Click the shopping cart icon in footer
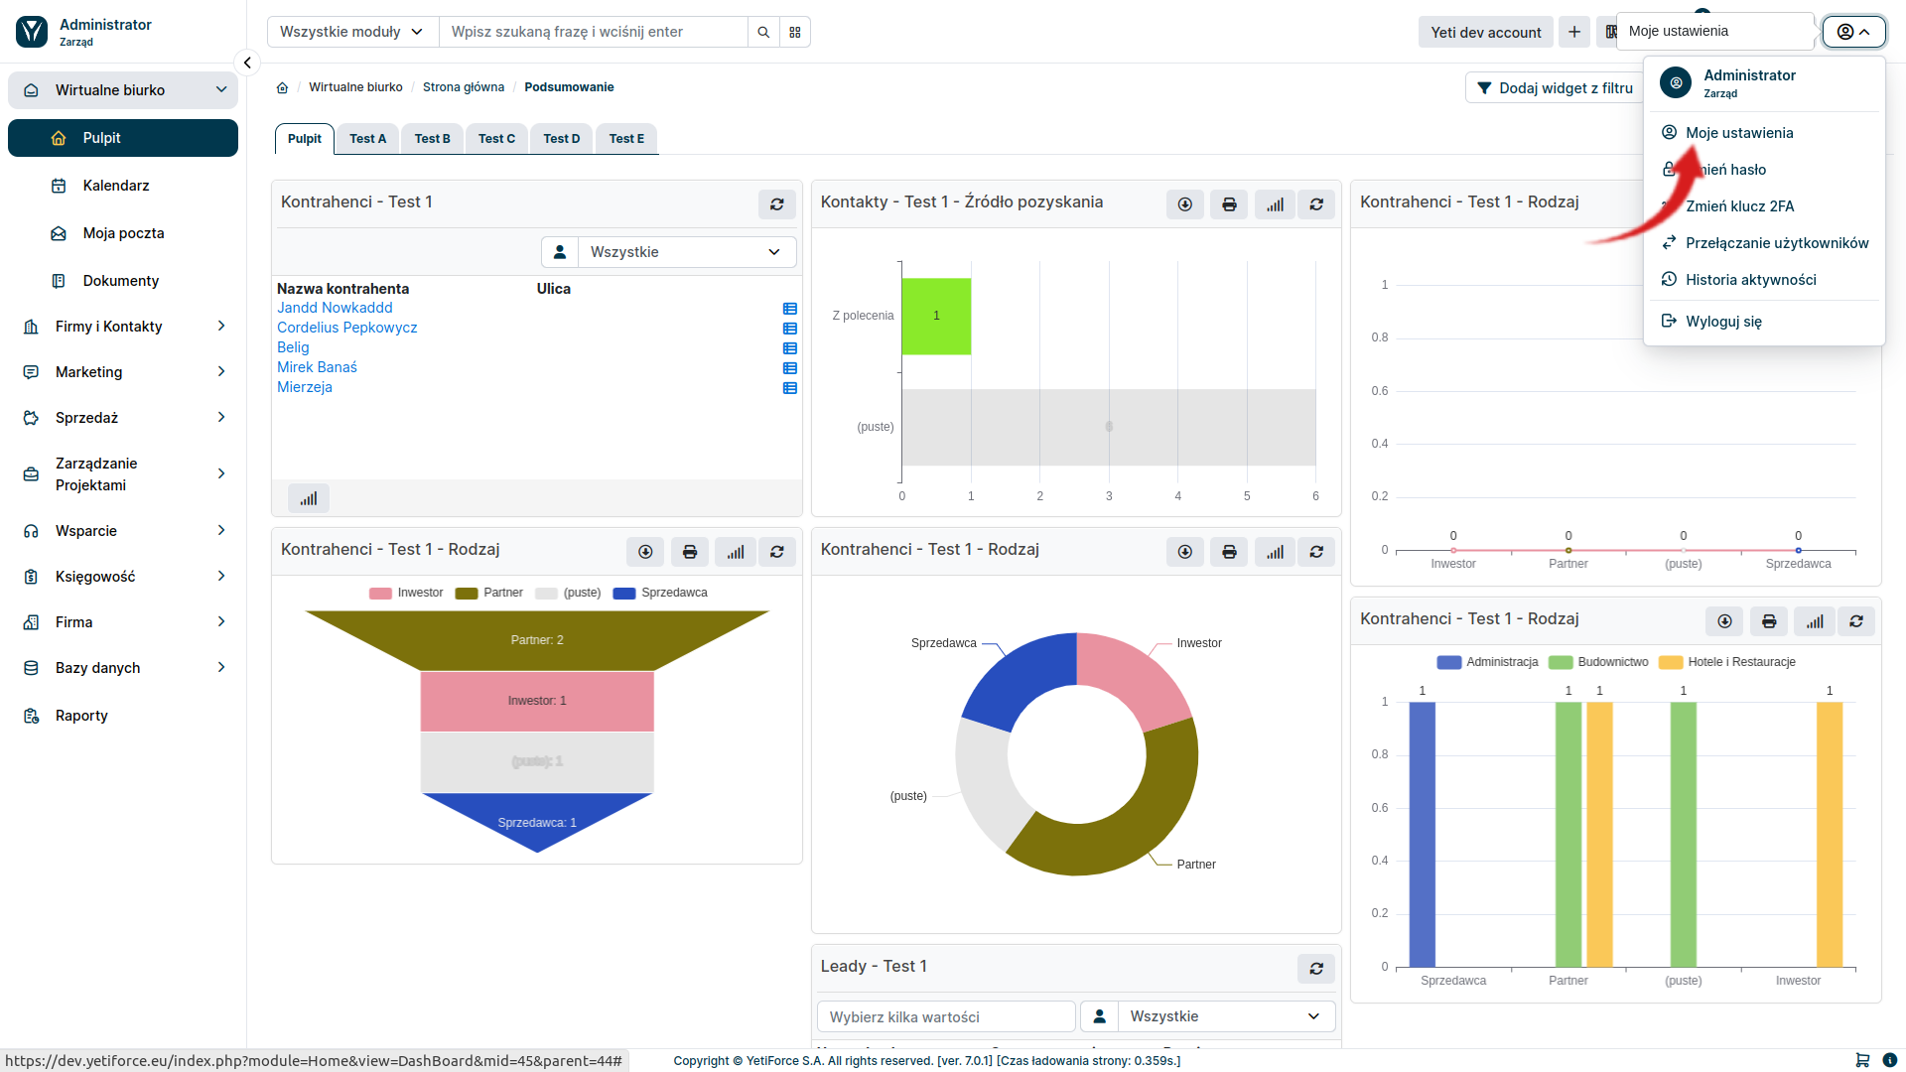The height and width of the screenshot is (1072, 1906). click(1862, 1060)
